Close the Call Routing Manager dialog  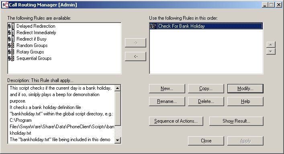pyautogui.click(x=206, y=141)
